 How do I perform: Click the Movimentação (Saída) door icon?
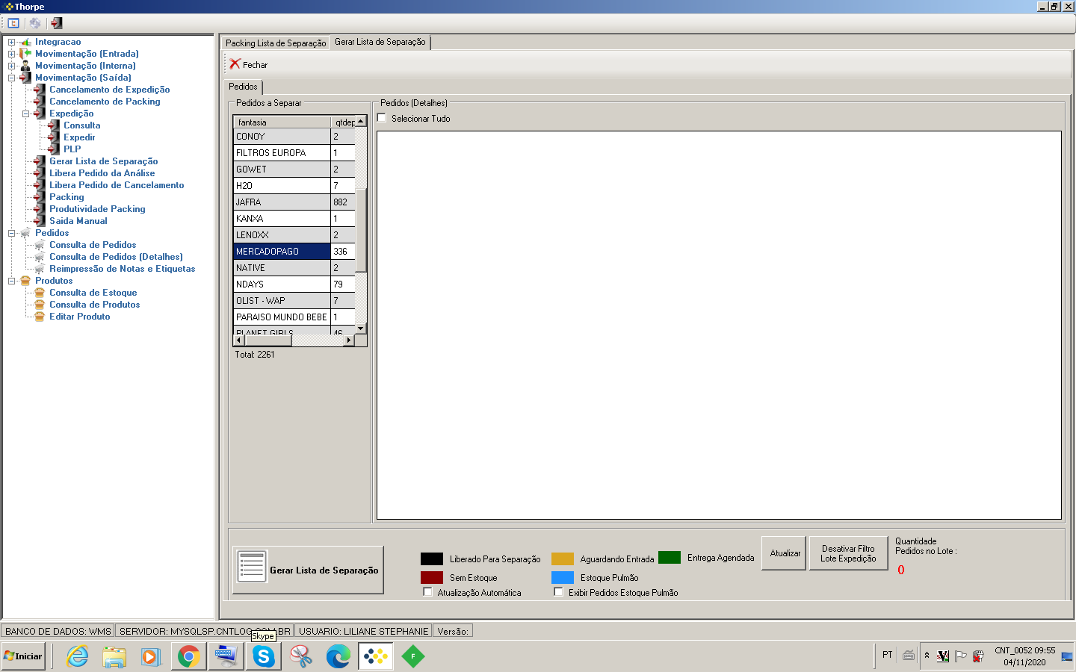26,78
